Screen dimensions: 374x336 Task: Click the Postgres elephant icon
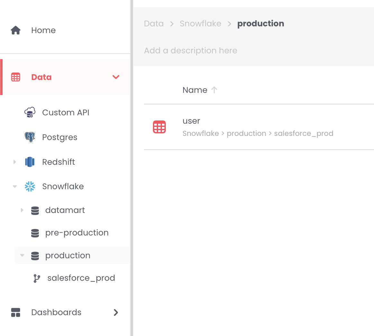click(30, 137)
